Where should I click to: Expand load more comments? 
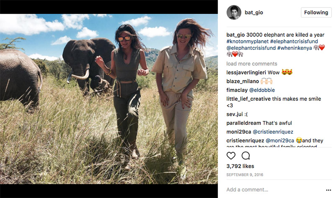252,64
